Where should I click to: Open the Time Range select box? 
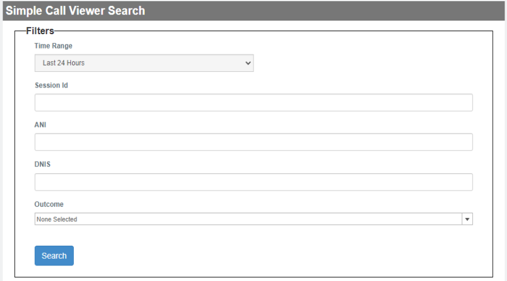coord(144,63)
